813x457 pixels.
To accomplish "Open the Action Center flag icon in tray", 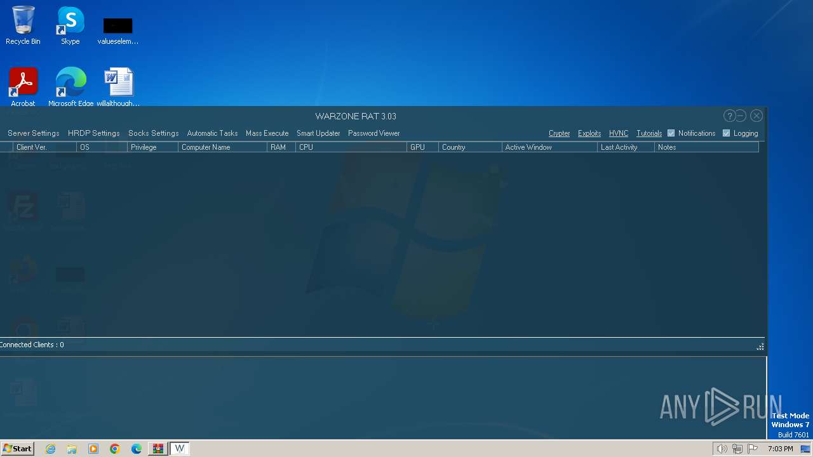I will click(753, 449).
